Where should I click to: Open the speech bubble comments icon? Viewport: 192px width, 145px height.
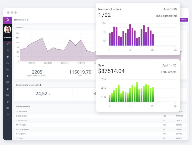[x=7, y=63]
